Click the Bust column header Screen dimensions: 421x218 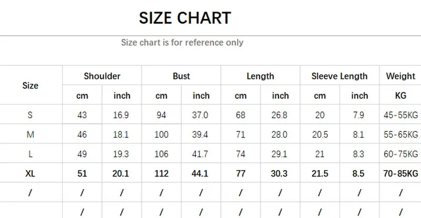182,76
